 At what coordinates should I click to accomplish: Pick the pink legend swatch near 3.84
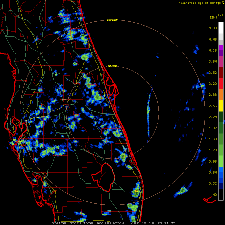click(221, 61)
